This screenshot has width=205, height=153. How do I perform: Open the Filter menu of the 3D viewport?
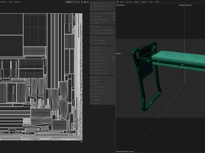click(x=151, y=2)
